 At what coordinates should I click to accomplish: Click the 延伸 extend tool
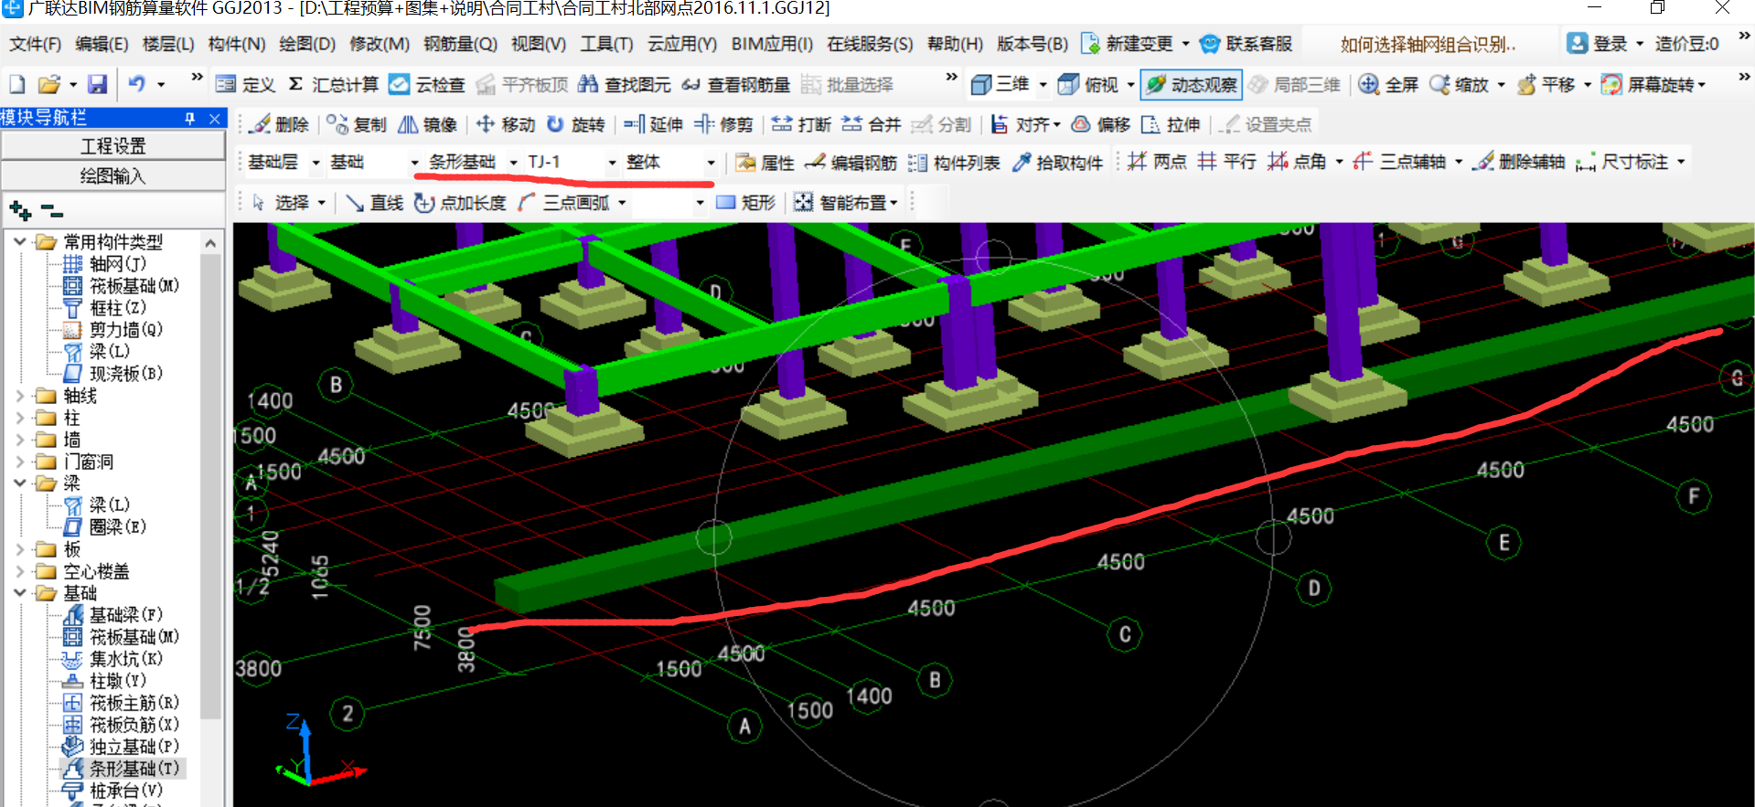pyautogui.click(x=653, y=124)
